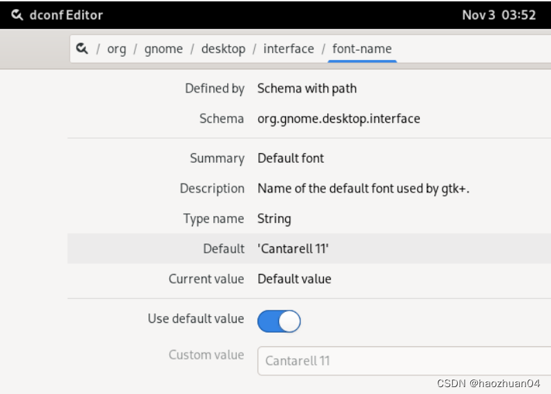551x394 pixels.
Task: Turn off the Use default value switch
Action: pos(279,321)
